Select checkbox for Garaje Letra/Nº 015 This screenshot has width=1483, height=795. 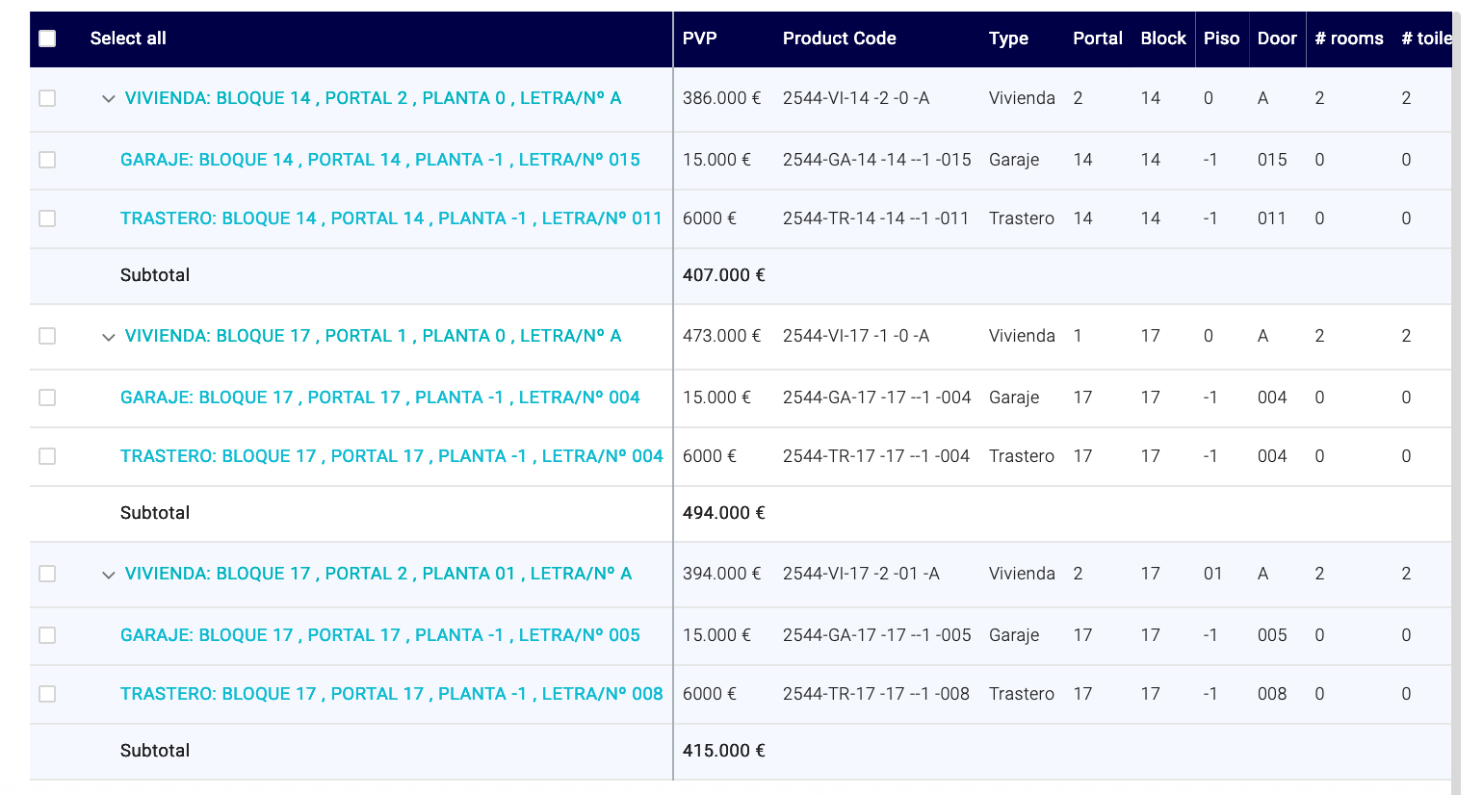click(47, 160)
